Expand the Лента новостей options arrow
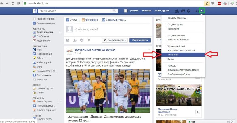Screen dimensions: 237x123 pos(60,32)
